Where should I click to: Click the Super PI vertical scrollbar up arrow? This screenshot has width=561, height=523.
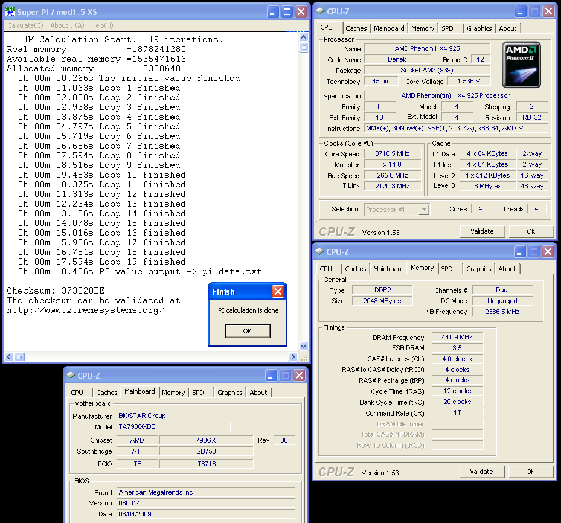coord(303,37)
